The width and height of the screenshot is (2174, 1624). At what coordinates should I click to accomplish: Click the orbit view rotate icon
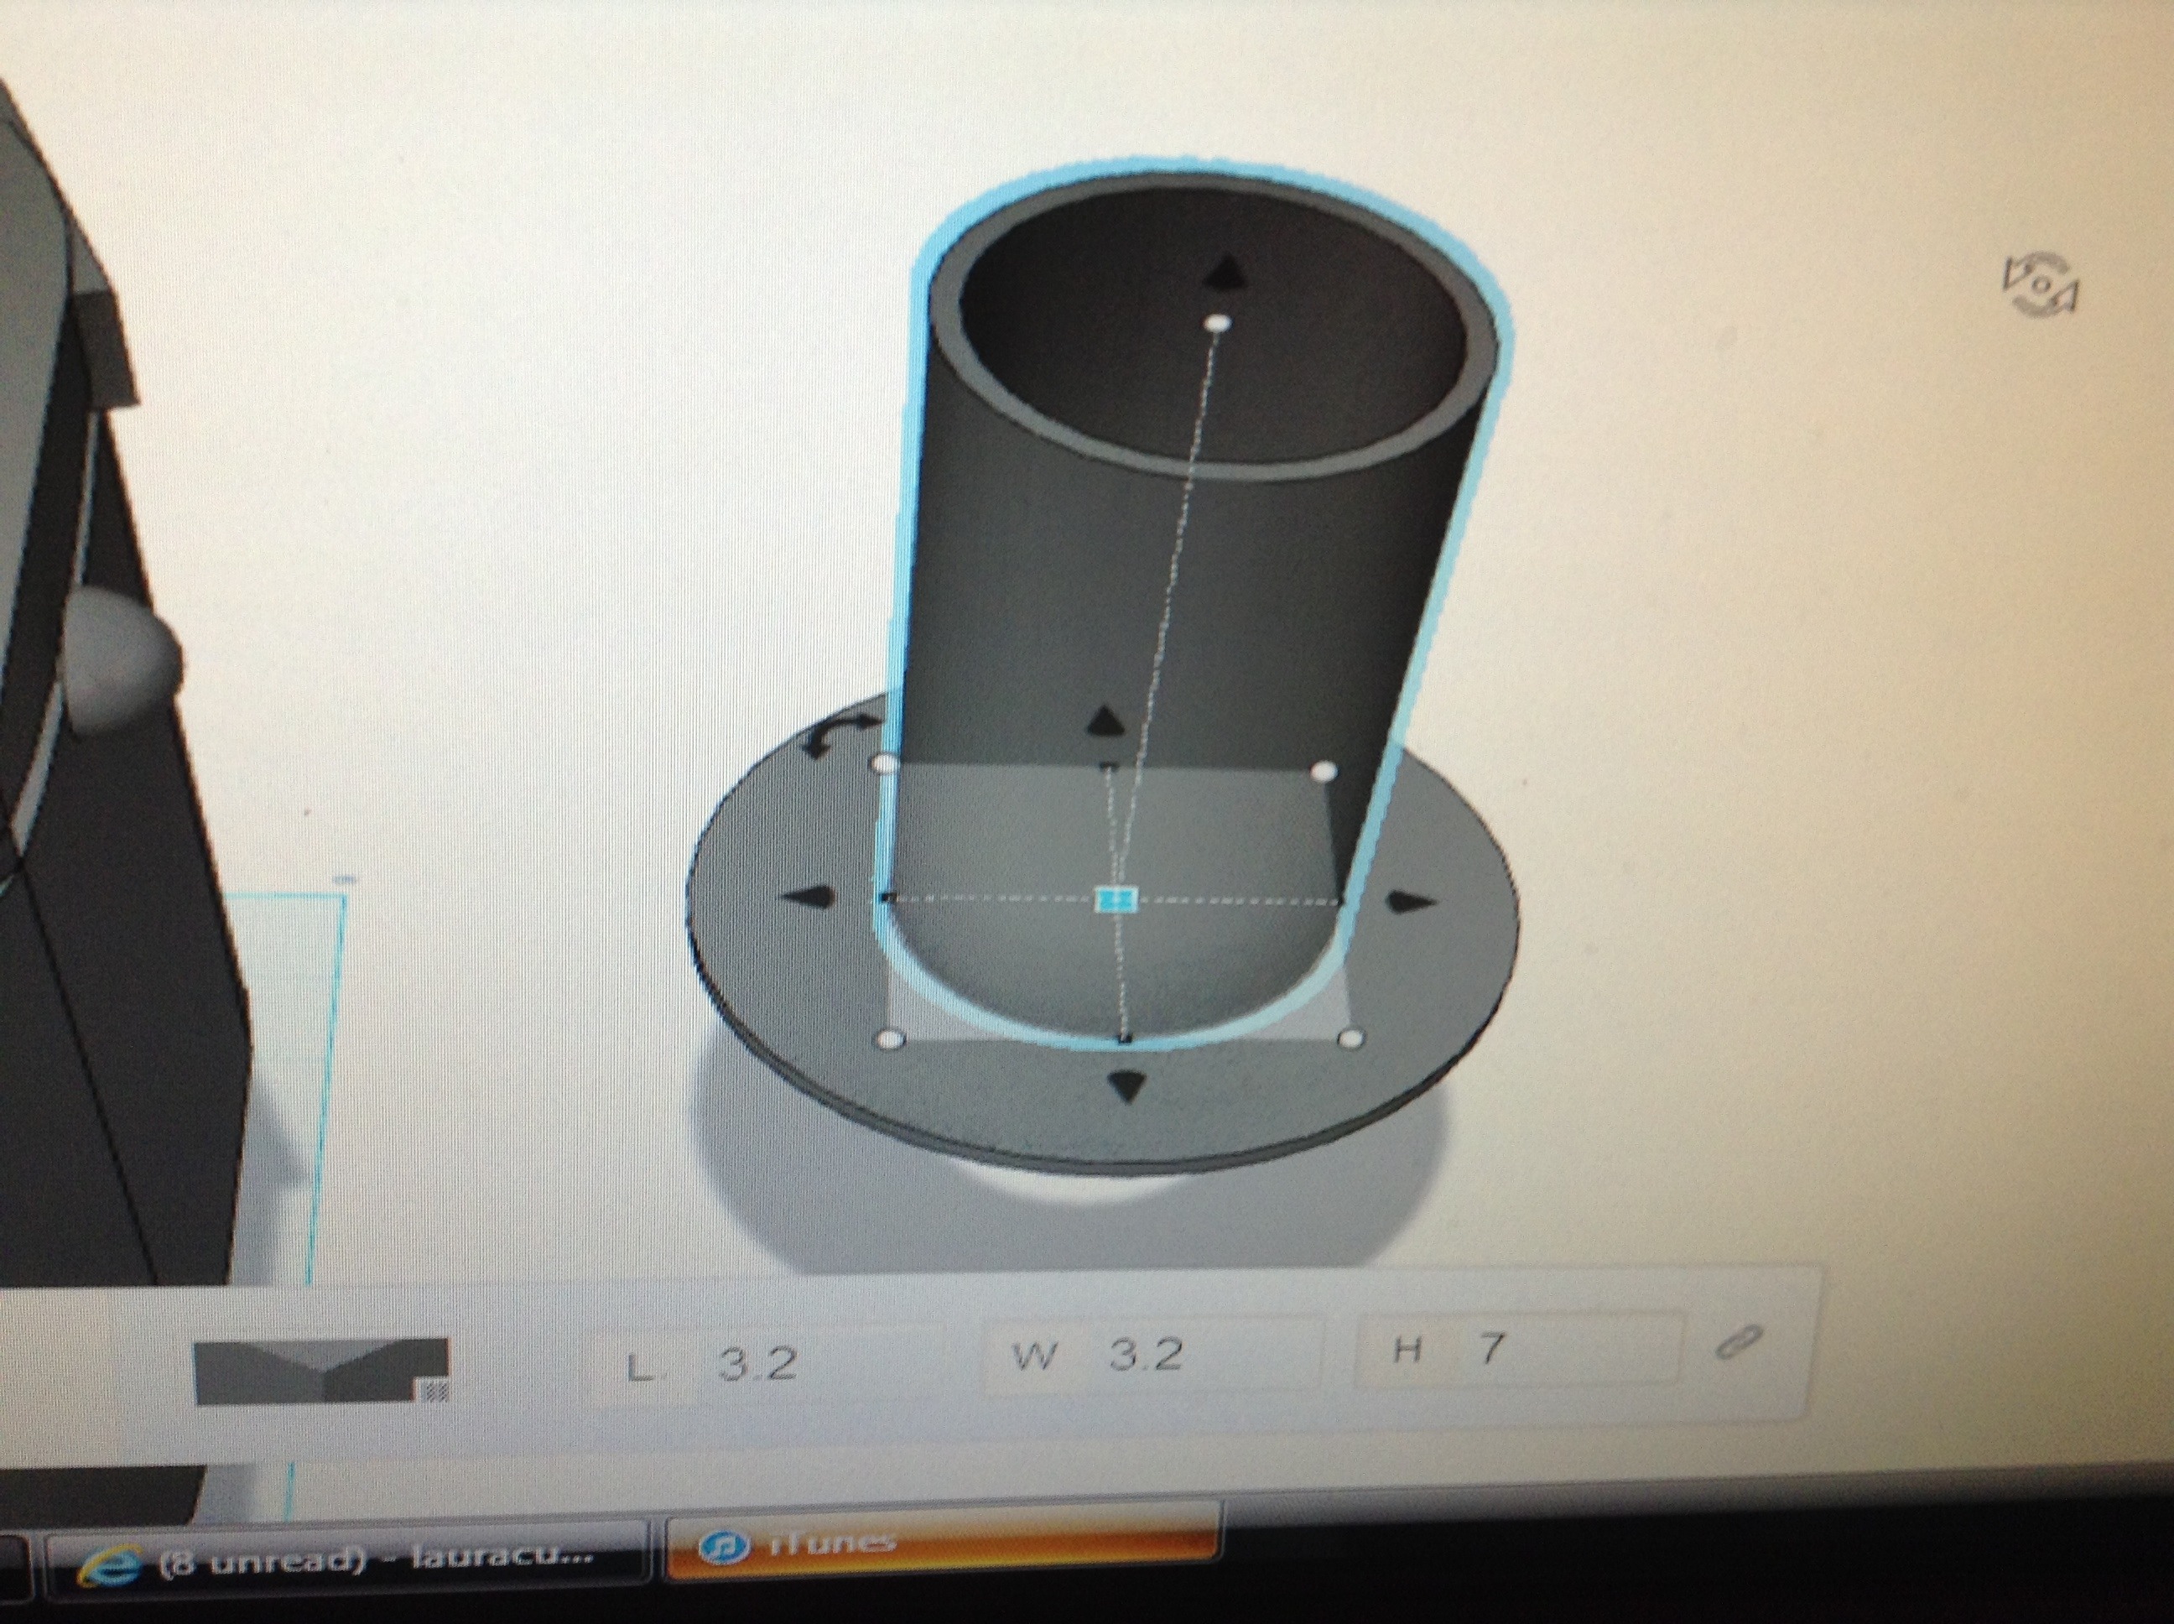[2042, 285]
